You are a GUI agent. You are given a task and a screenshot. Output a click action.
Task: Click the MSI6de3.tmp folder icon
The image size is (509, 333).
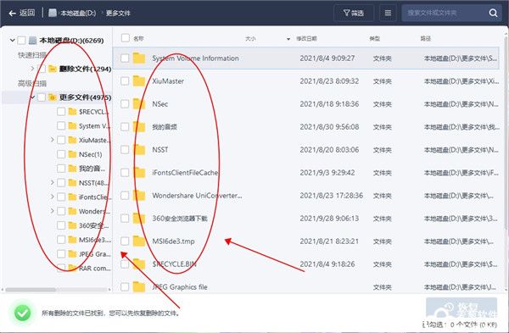point(139,241)
